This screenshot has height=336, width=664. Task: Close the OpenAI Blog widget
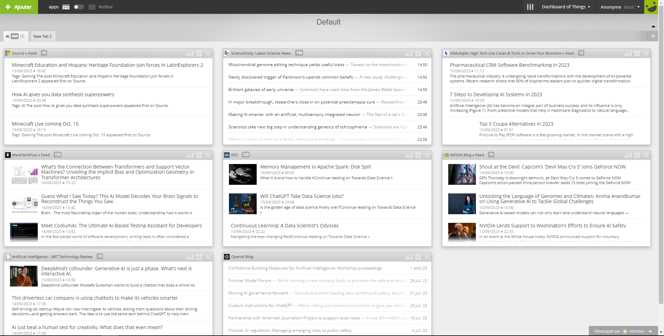(x=427, y=257)
